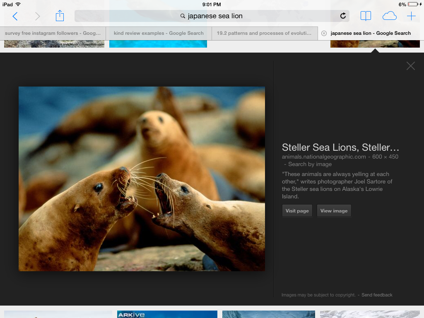
Task: Close the image preview panel
Action: click(410, 66)
